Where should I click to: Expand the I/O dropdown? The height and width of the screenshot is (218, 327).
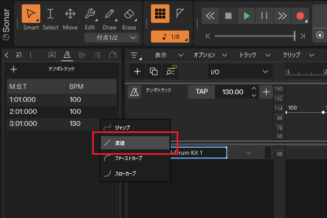pyautogui.click(x=240, y=71)
